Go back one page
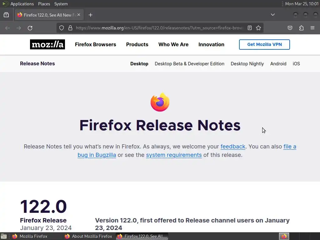 7,28
